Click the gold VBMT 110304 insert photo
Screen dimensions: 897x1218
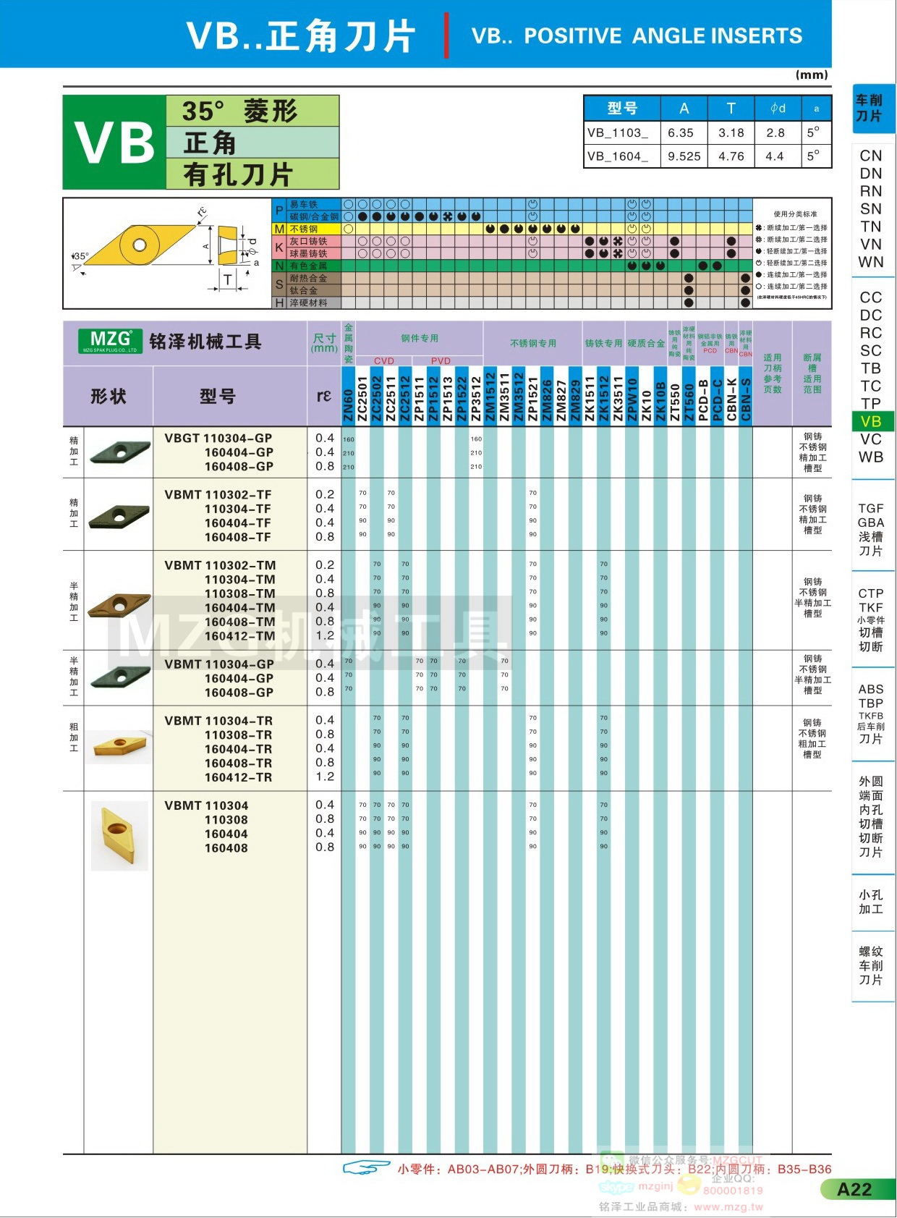click(x=119, y=834)
